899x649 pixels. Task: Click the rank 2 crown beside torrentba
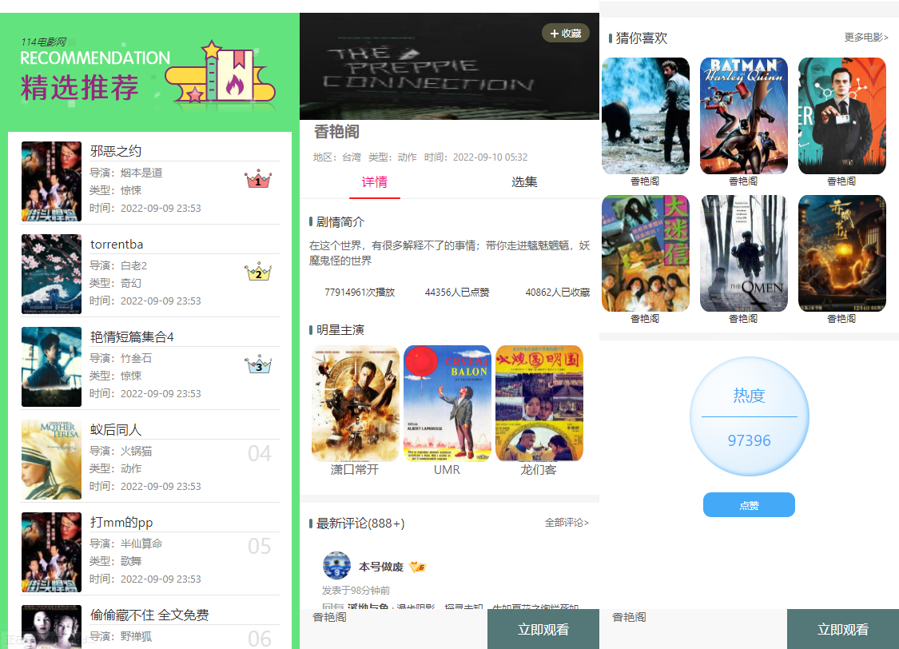(x=258, y=272)
